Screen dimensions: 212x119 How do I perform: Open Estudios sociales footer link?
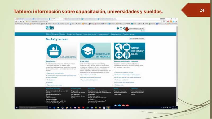51,98
